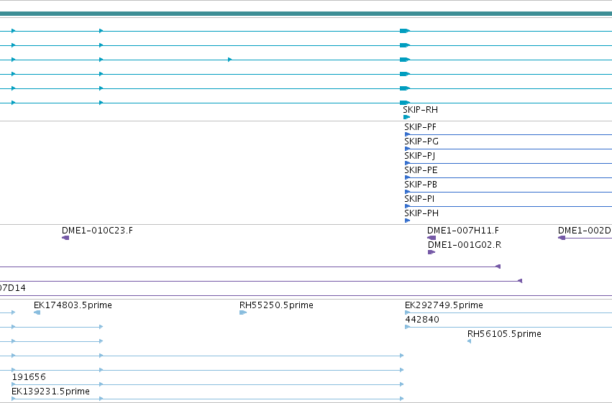612x403 pixels.
Task: Click the 442840 feature label
Action: coord(422,320)
